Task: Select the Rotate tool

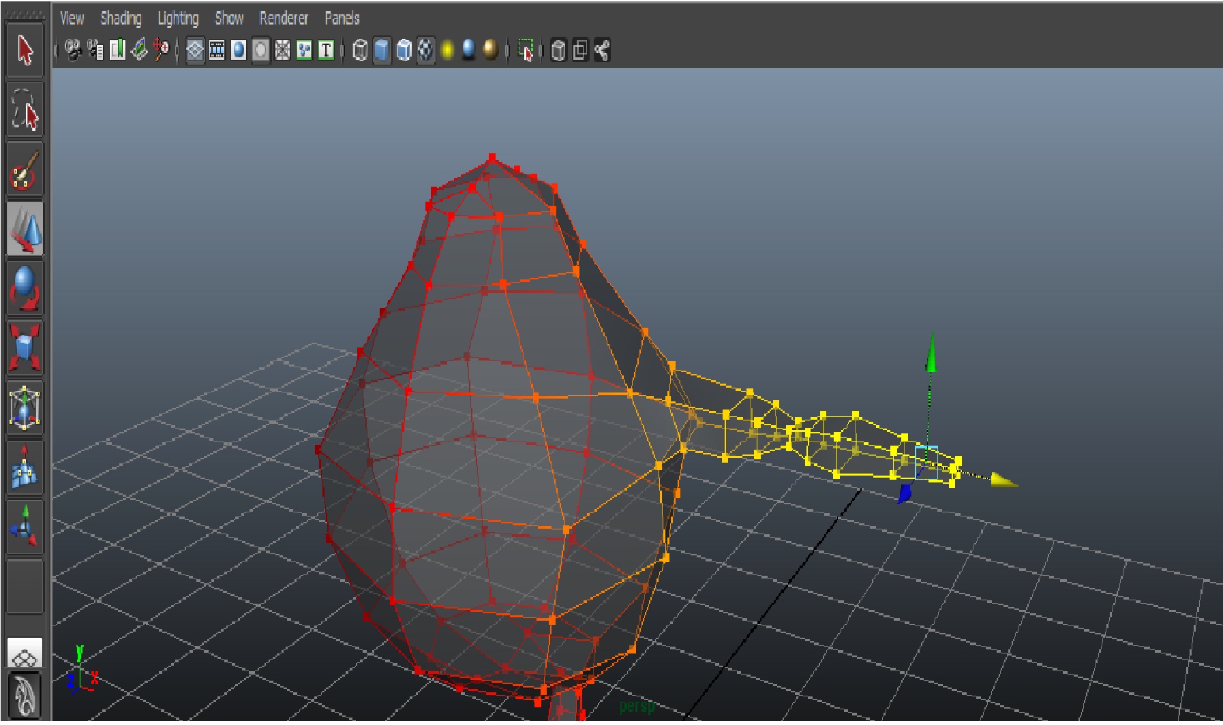Action: pos(25,288)
